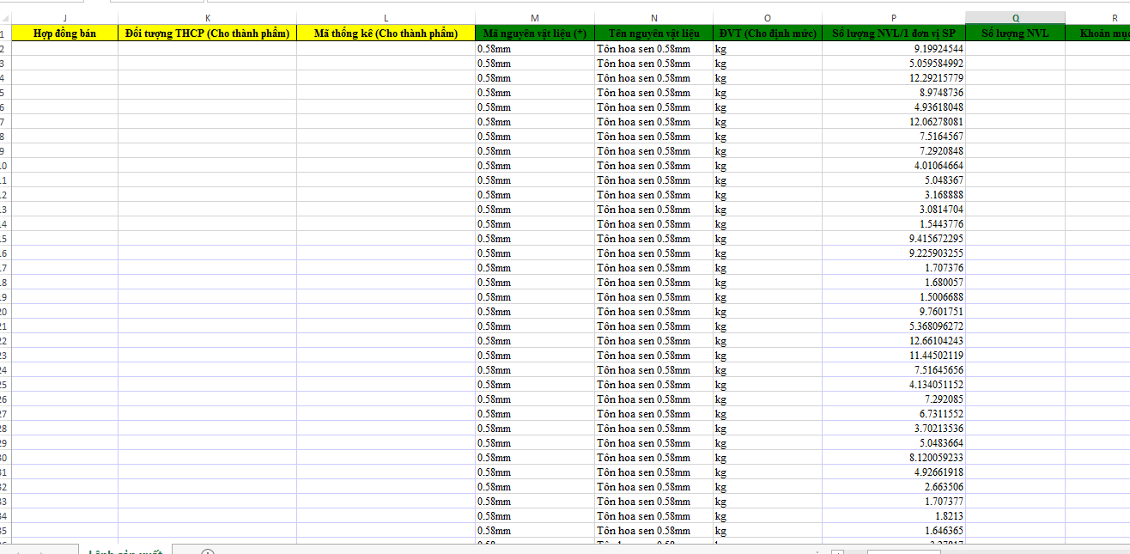The width and height of the screenshot is (1130, 554).
Task: Select cell with value 7.5164567
Action: point(894,137)
